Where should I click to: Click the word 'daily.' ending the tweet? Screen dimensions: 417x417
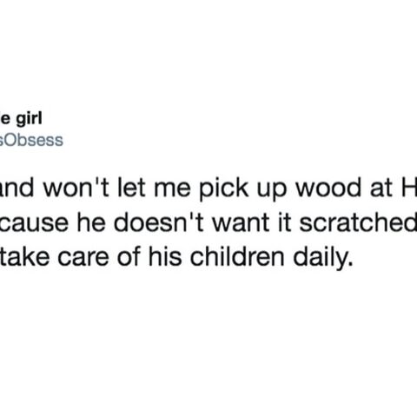(323, 259)
